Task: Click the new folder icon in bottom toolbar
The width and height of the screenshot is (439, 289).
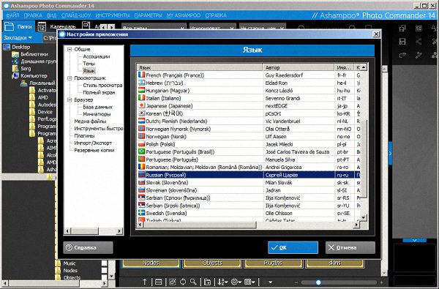Action: (207, 282)
